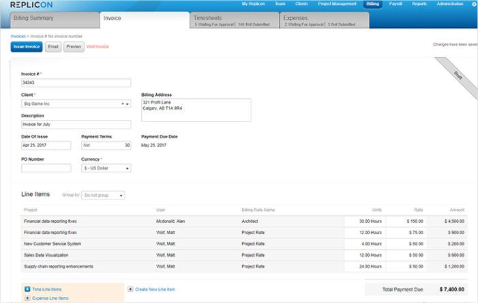Click the $ 7,400.00 total payment due

(x=452, y=289)
